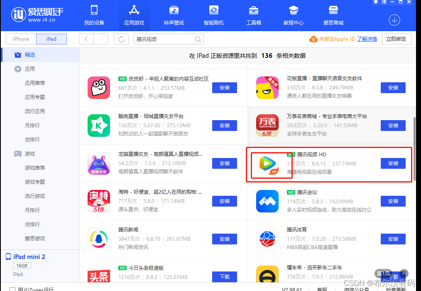This screenshot has width=421, height=291.
Task: Open the 我的设备 device tab
Action: click(x=94, y=15)
